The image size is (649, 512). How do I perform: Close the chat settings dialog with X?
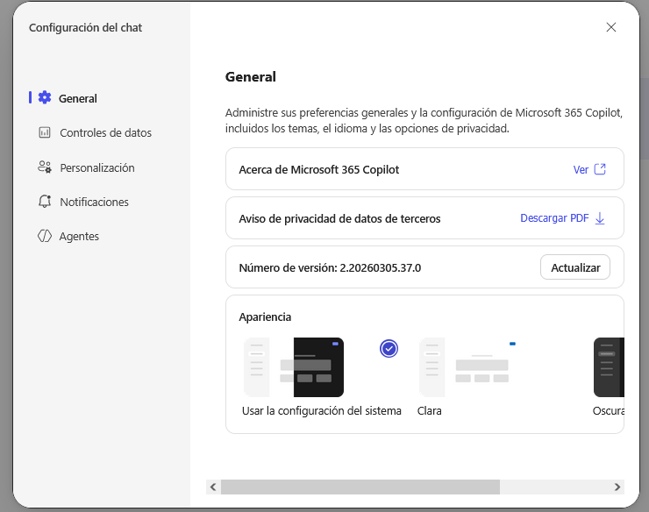(611, 27)
